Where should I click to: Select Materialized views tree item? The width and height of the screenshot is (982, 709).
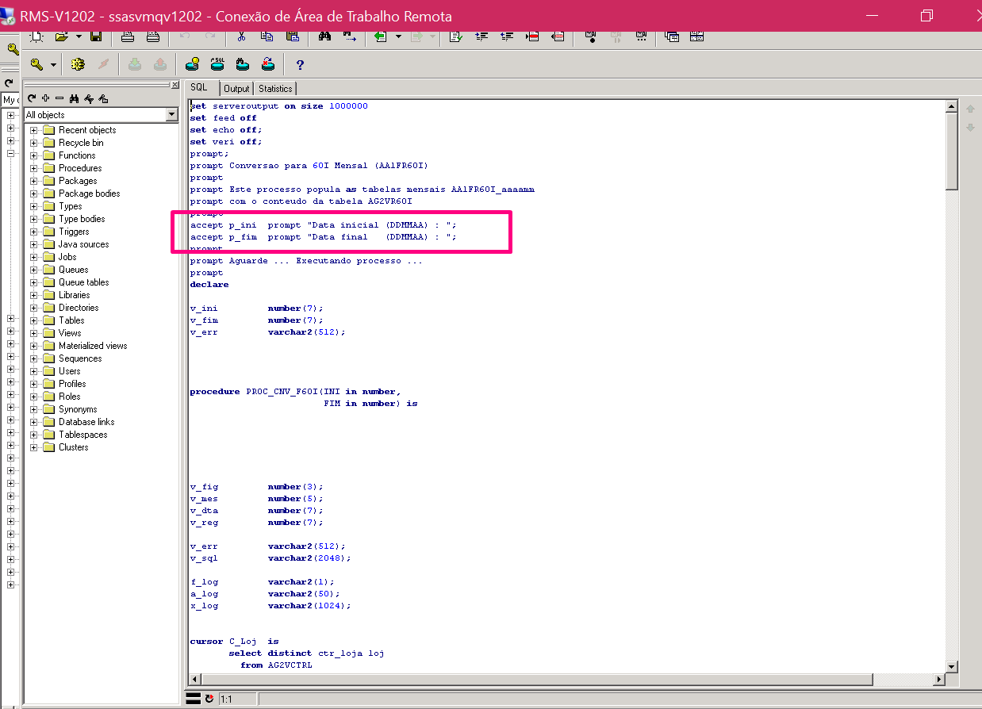point(93,346)
